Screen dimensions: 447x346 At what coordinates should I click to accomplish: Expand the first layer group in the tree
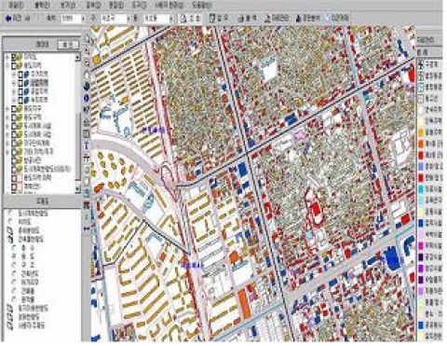pos(7,57)
